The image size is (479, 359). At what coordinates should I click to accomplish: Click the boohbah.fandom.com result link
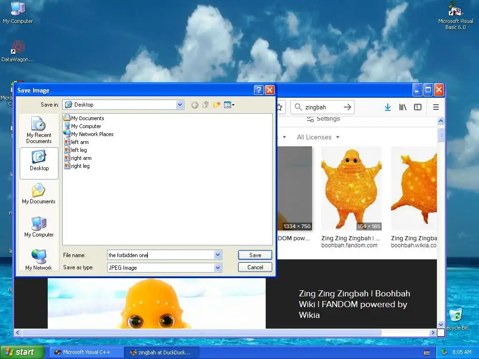click(x=349, y=245)
